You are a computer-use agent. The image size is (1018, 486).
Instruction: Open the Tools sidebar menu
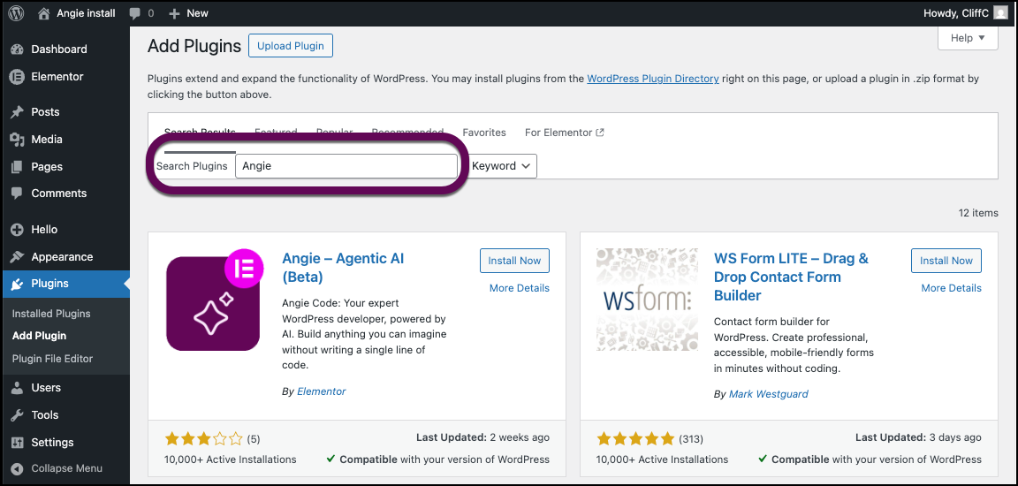coord(45,415)
